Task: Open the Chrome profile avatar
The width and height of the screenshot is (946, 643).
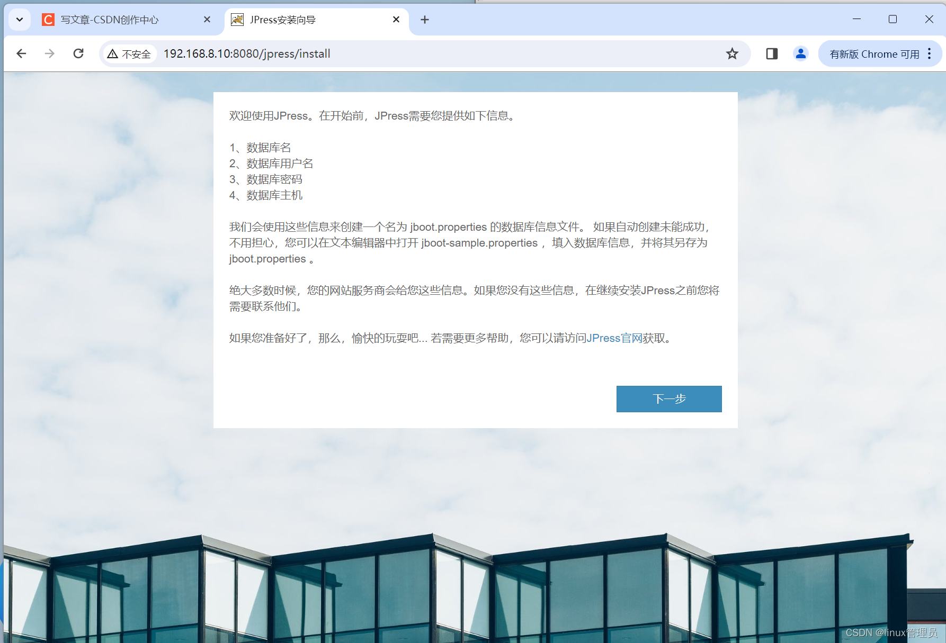Action: coord(801,53)
